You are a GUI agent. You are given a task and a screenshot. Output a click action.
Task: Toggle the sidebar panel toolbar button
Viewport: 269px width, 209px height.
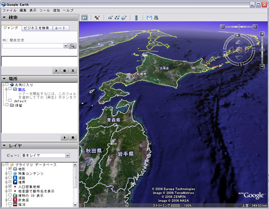[84, 18]
